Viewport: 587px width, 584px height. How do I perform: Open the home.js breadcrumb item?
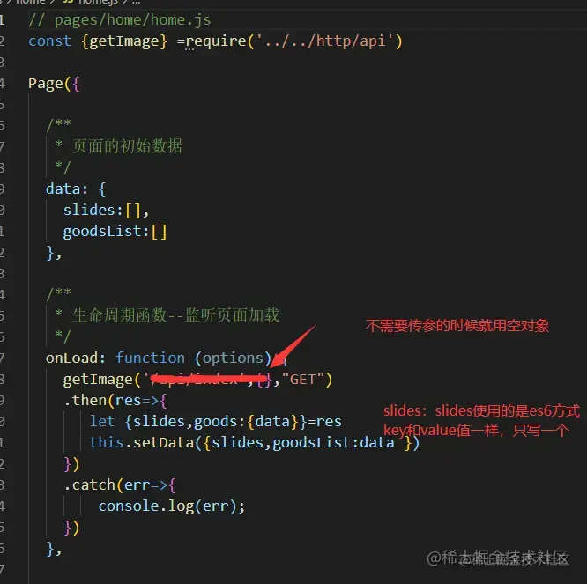(98, 2)
